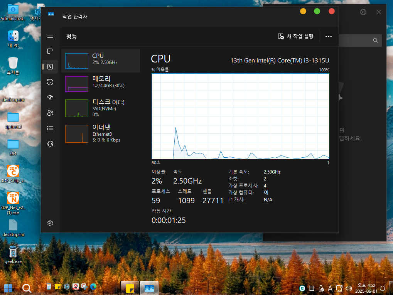Click the L1 캐시 value N/A
The width and height of the screenshot is (393, 295).
pyautogui.click(x=268, y=200)
